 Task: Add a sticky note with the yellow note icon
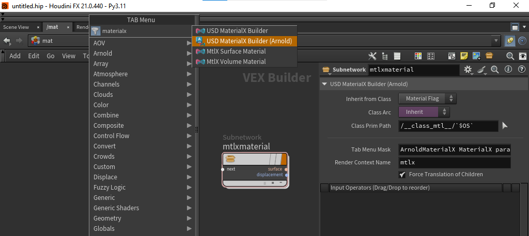pyautogui.click(x=464, y=56)
